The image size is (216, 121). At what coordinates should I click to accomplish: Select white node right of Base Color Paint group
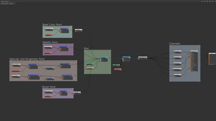tap(79, 30)
